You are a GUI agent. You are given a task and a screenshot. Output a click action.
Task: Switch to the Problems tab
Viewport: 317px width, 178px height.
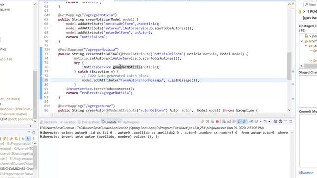[49, 122]
